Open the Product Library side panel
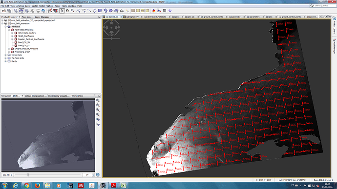This screenshot has height=189, width=337. point(334,25)
